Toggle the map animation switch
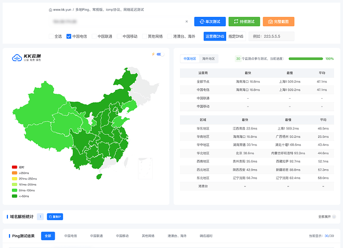Image resolution: width=343 pixels, height=248 pixels. [x=161, y=54]
